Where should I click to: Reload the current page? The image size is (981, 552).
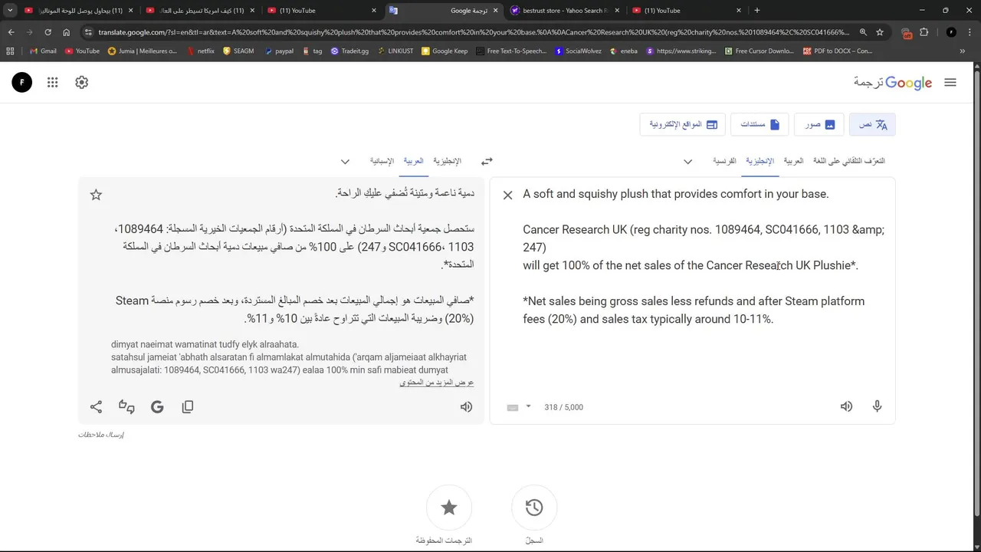48,32
